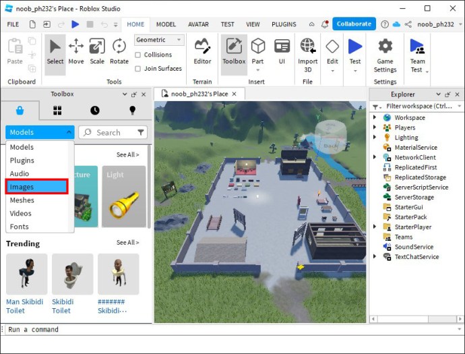Viewport: 465px width, 354px height.
Task: Open the Toolbox Inventory grid icon
Action: click(x=58, y=111)
